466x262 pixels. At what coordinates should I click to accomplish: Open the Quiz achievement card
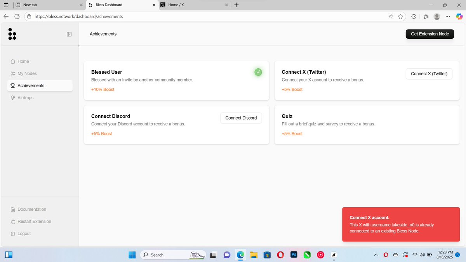point(367,125)
